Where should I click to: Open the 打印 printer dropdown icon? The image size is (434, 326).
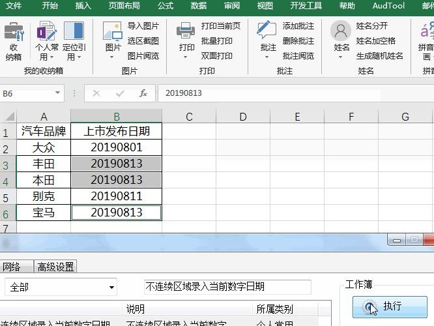(x=186, y=42)
